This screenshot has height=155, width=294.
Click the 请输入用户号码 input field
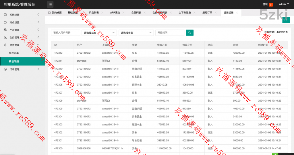[x=65, y=33]
